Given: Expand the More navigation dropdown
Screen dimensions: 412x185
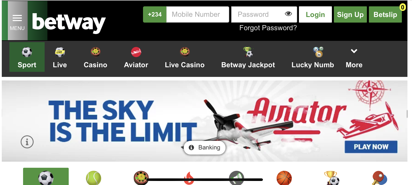Looking at the screenshot, I should coord(354,58).
